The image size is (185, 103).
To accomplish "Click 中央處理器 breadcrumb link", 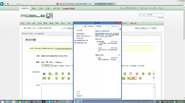I will (39, 34).
